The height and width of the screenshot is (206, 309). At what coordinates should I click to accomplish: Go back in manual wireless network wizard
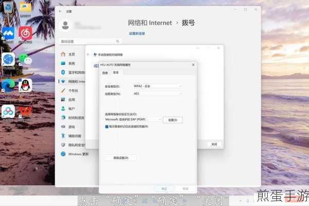(x=88, y=55)
